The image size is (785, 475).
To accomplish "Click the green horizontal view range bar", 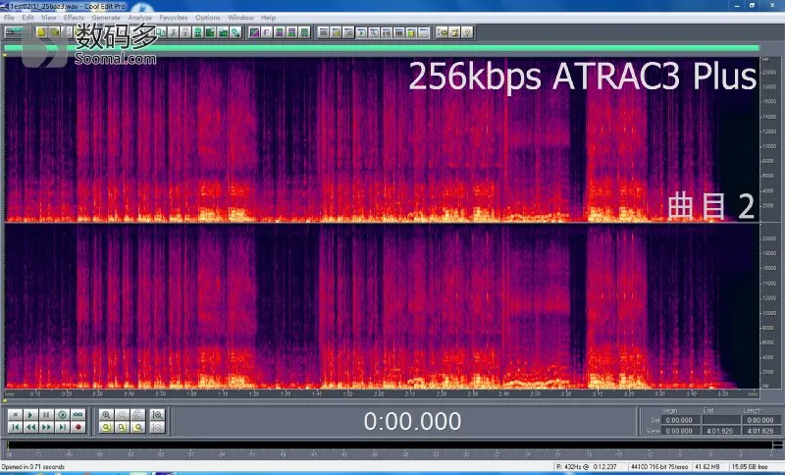I will point(382,48).
